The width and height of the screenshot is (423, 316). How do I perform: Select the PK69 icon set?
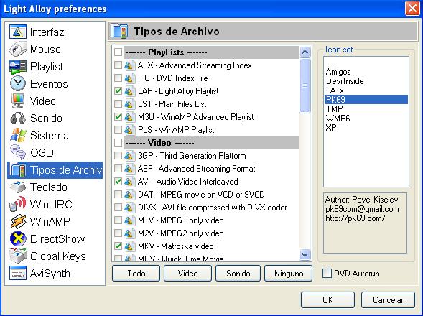(366, 100)
